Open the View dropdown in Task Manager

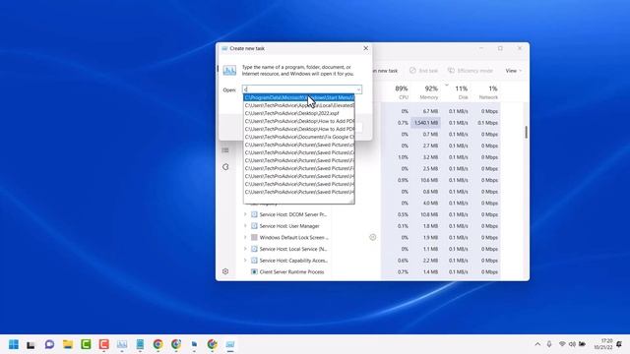click(513, 71)
